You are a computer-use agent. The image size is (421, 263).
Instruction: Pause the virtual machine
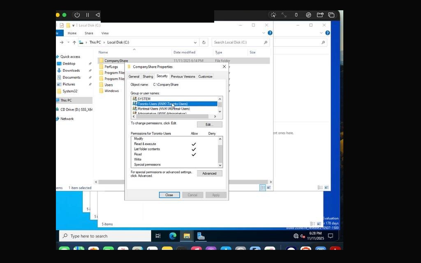pyautogui.click(x=88, y=15)
